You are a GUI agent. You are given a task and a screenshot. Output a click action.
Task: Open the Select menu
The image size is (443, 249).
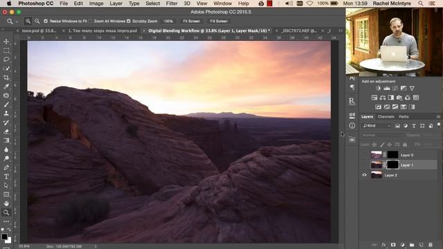click(152, 3)
